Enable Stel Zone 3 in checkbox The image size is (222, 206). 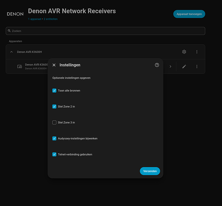pos(54,122)
